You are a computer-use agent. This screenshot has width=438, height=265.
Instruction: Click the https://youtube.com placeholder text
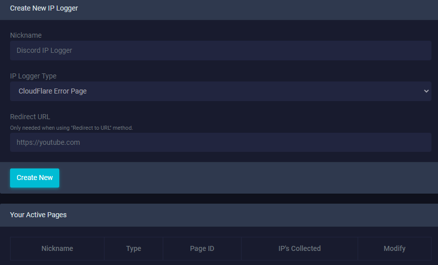(48, 143)
